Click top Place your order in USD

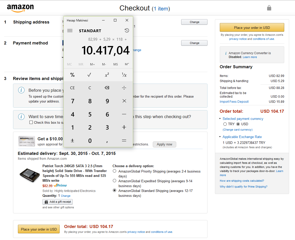click(x=252, y=28)
